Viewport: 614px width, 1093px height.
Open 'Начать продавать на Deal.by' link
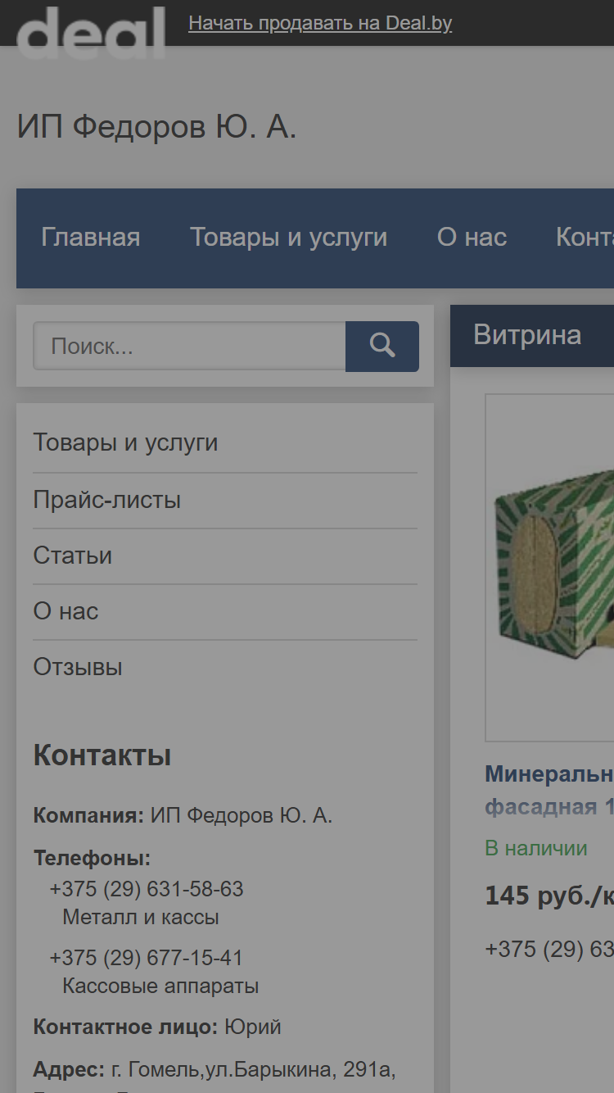click(x=320, y=23)
